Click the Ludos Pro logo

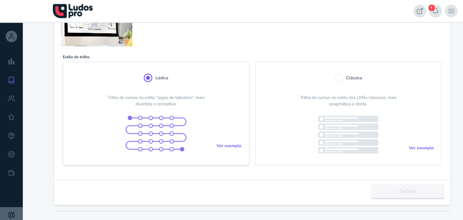[73, 11]
